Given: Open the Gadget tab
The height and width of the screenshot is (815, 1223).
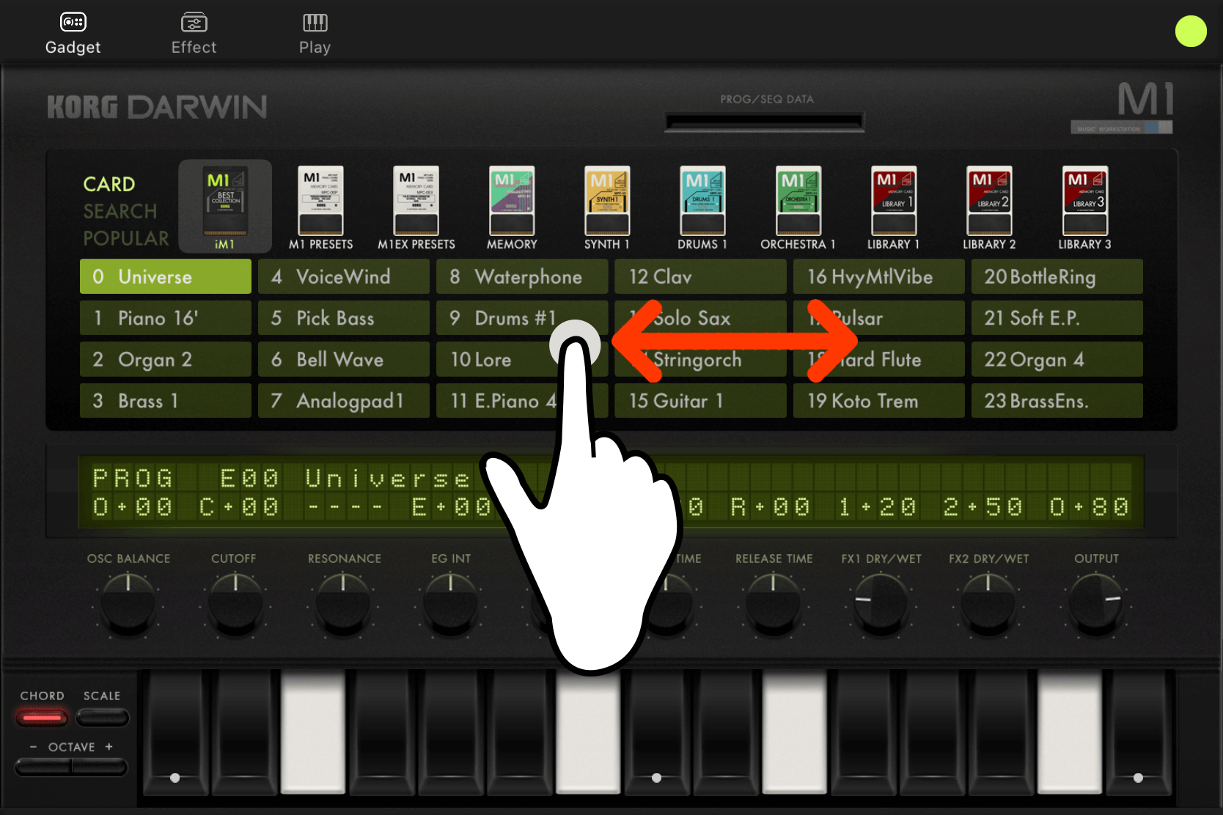Looking at the screenshot, I should [x=73, y=34].
